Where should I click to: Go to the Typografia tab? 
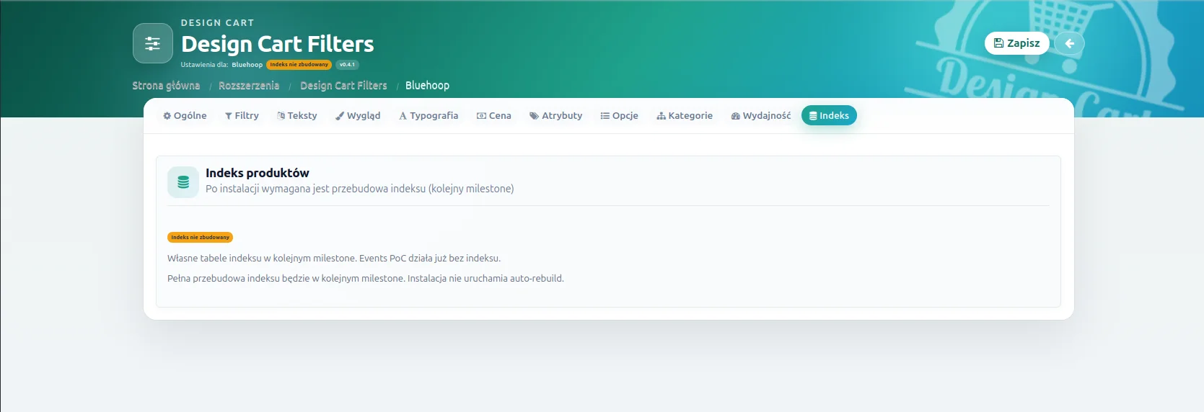(429, 115)
